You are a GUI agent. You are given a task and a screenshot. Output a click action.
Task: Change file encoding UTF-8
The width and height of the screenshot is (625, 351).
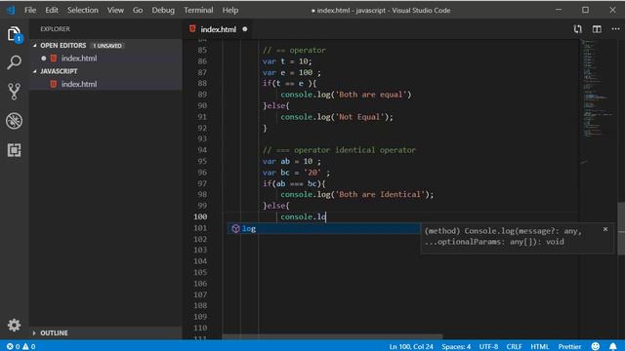pos(488,346)
